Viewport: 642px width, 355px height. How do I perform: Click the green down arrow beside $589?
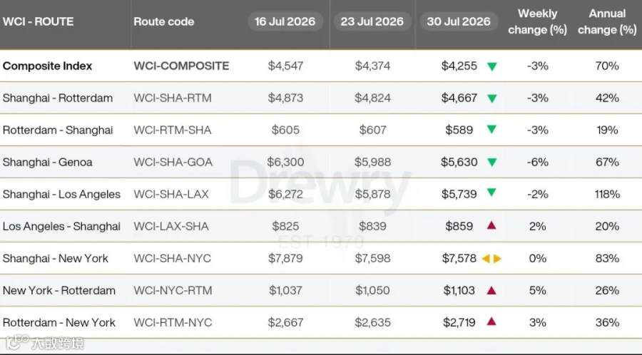click(491, 129)
